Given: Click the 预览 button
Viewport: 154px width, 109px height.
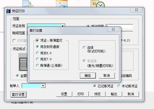Looking at the screenshot, I should 97,94.
